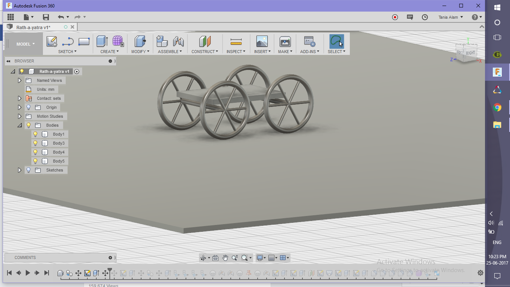Open the File menu dropdown
The width and height of the screenshot is (510, 287).
tap(28, 17)
